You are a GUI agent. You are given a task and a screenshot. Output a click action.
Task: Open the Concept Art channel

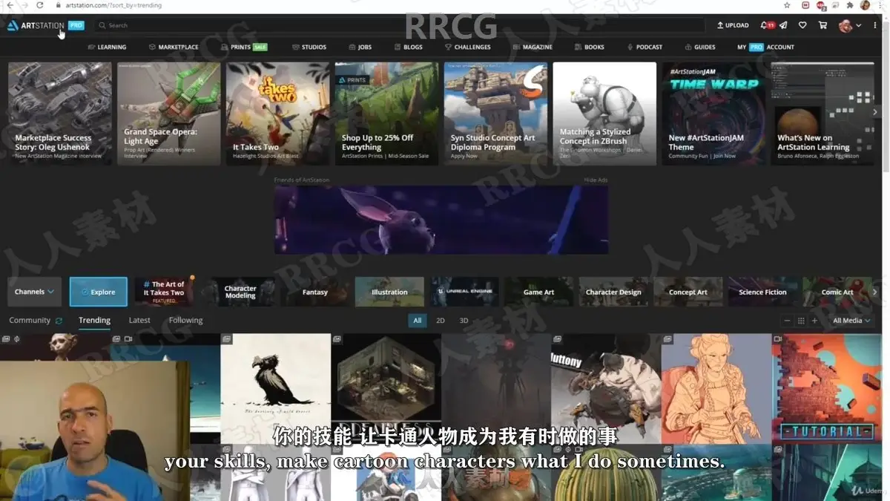click(688, 292)
